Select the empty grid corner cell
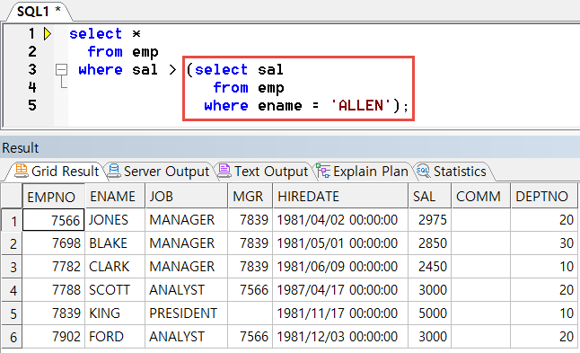The image size is (580, 353). click(12, 197)
